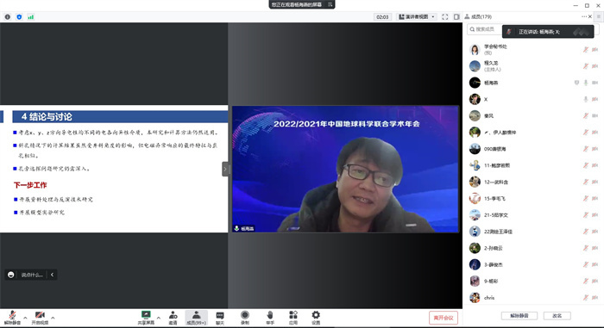
Task: Raise hand using the 举手 icon
Action: coord(270,318)
